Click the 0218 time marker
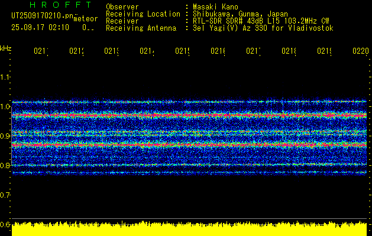 tap(289, 51)
